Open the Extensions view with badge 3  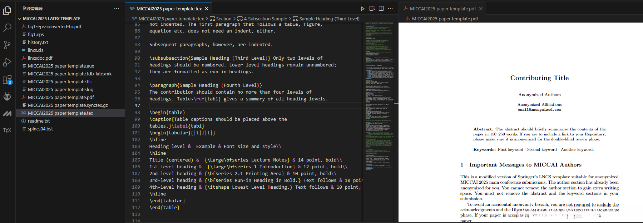coord(7,79)
